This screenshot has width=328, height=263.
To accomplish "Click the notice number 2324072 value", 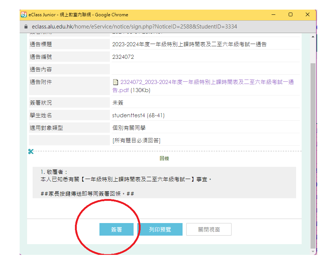I will 123,57.
